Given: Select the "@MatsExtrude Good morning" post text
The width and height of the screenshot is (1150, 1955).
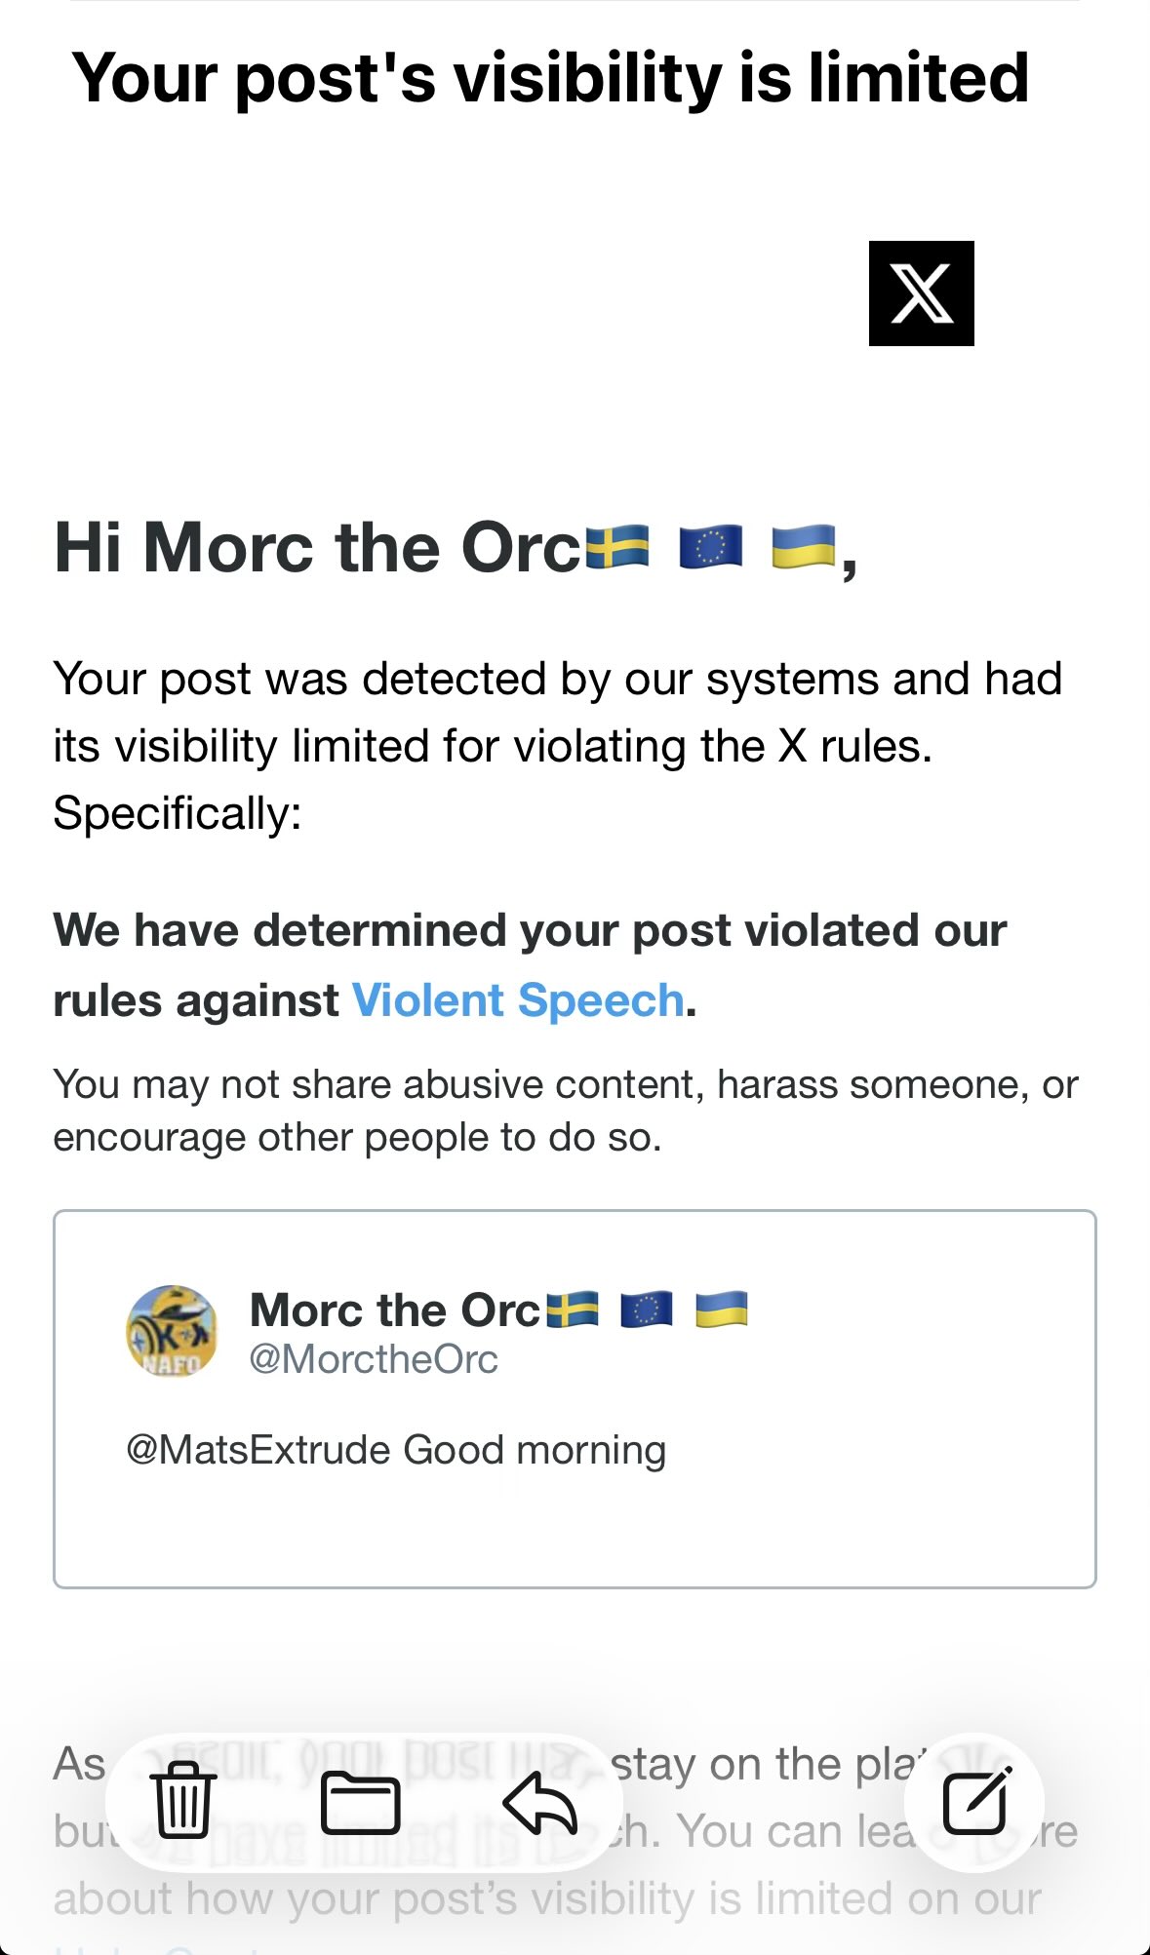Looking at the screenshot, I should point(396,1450).
